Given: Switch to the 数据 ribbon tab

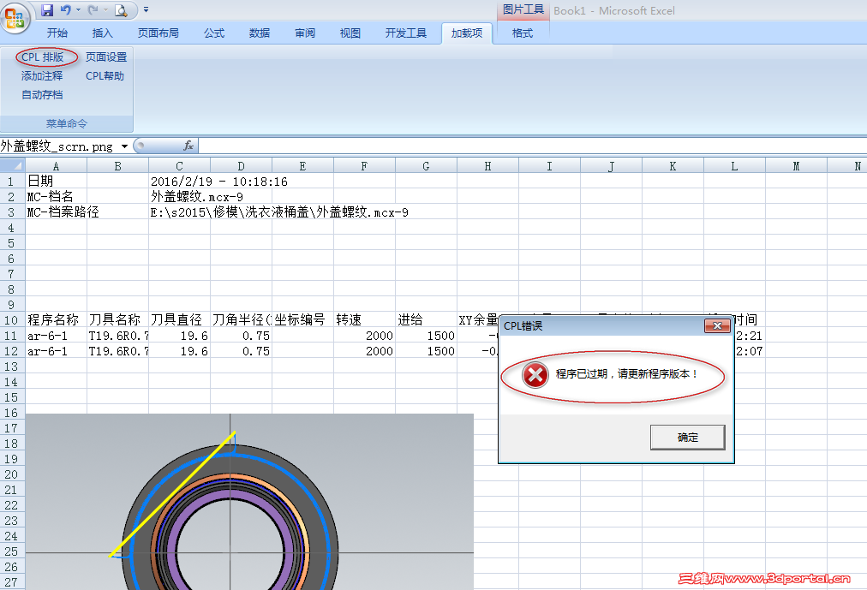Looking at the screenshot, I should (x=260, y=33).
